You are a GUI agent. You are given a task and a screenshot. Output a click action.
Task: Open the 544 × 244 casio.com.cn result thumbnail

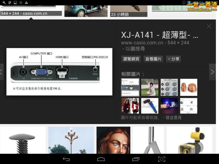point(31,11)
